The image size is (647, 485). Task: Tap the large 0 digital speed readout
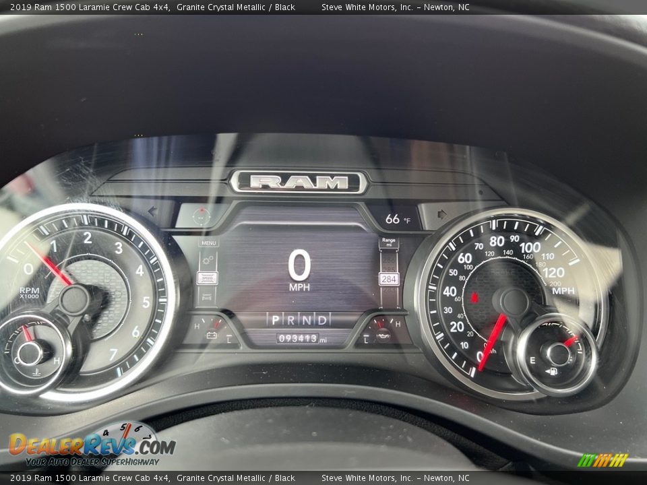click(299, 265)
